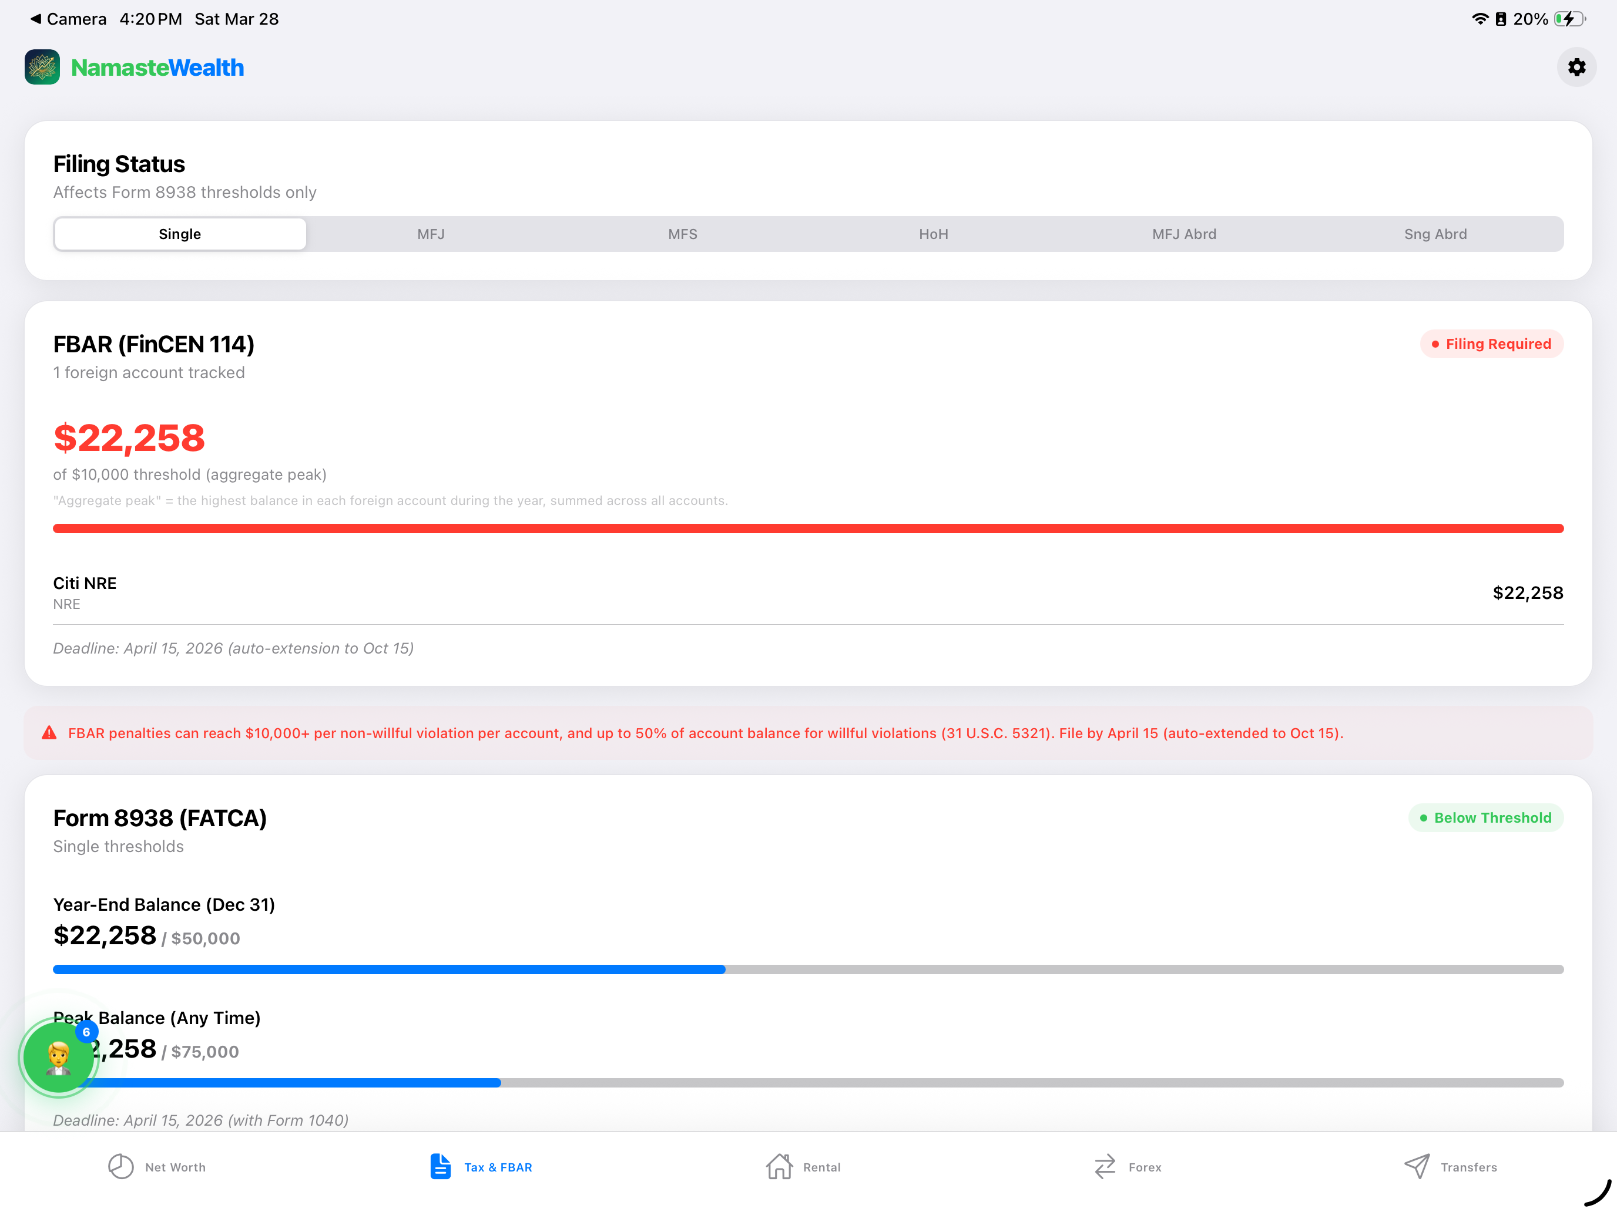Tap the FBAR penalty warning triangle
This screenshot has width=1617, height=1212.
pyautogui.click(x=49, y=733)
